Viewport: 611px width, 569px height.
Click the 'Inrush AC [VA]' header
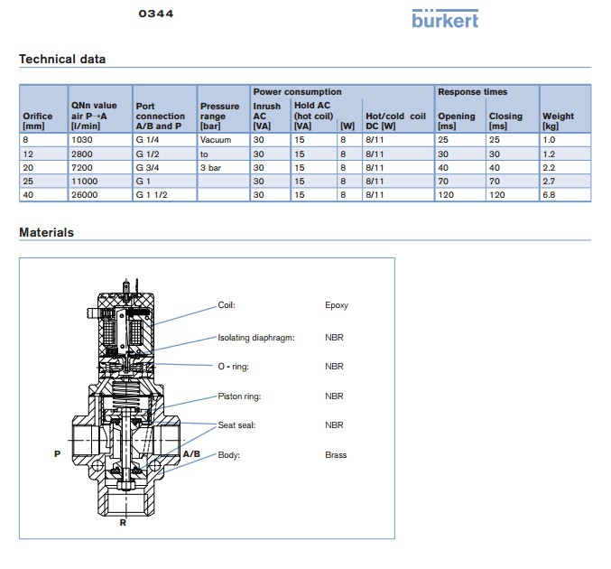click(x=266, y=117)
